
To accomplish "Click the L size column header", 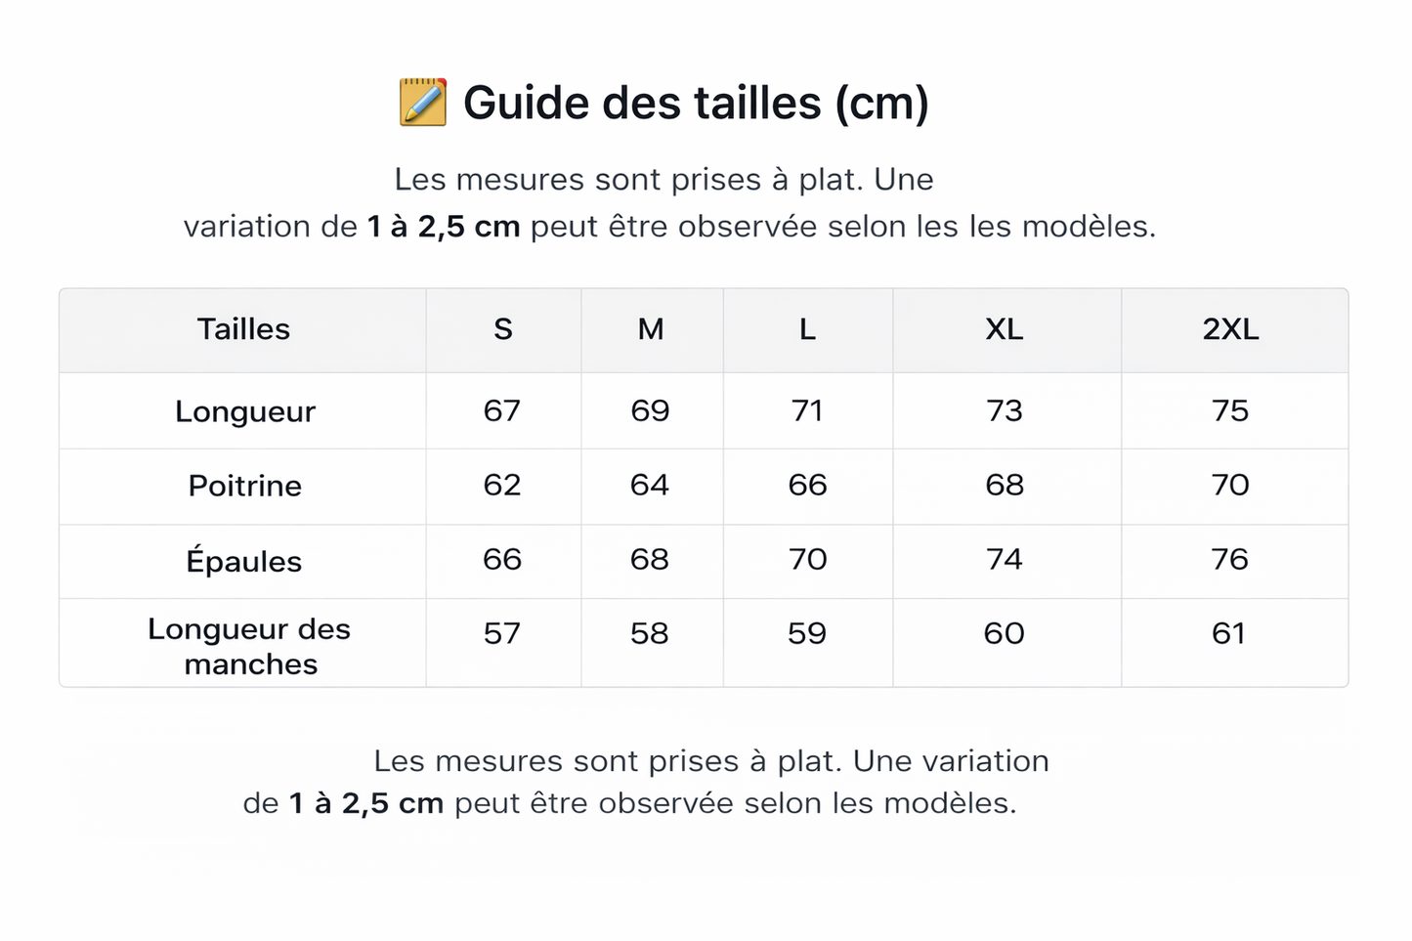I will point(807,329).
